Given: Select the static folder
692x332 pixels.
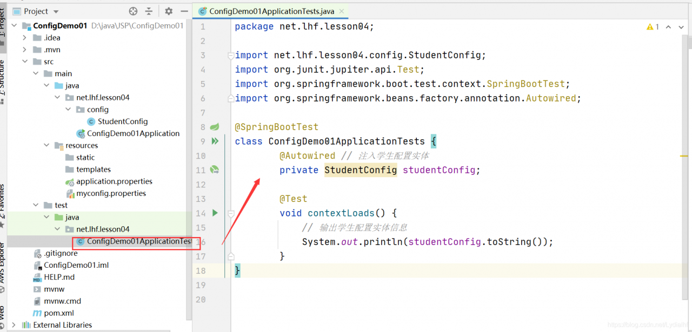Looking at the screenshot, I should point(80,157).
